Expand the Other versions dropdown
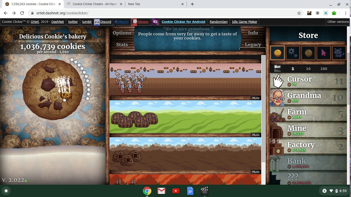The height and width of the screenshot is (197, 351). pyautogui.click(x=338, y=22)
